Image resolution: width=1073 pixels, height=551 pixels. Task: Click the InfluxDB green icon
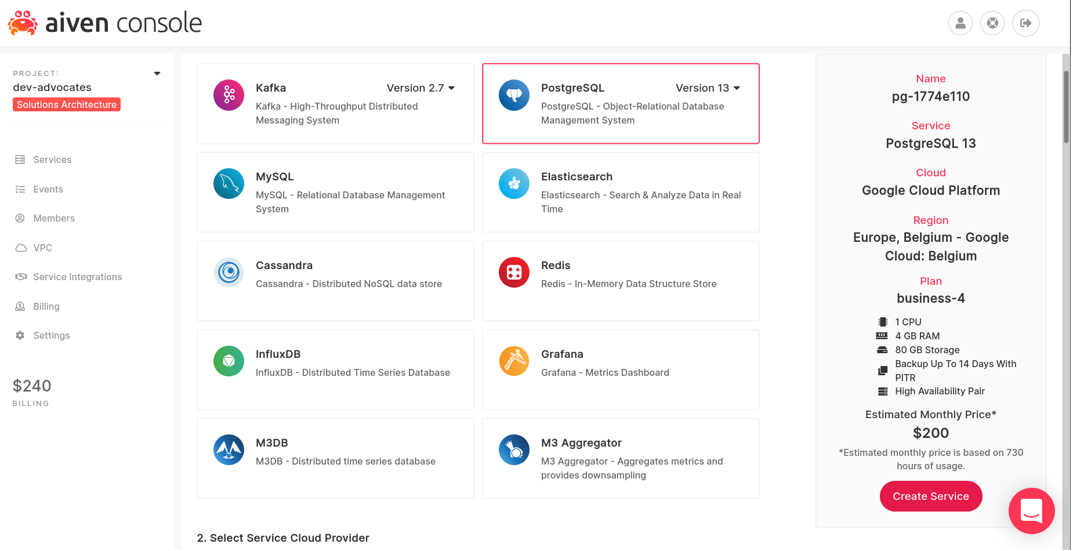(229, 361)
